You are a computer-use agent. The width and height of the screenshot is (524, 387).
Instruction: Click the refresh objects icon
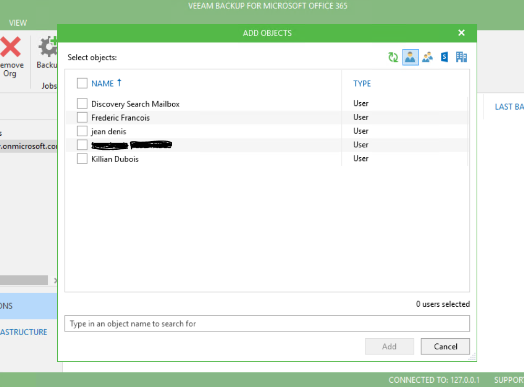393,57
